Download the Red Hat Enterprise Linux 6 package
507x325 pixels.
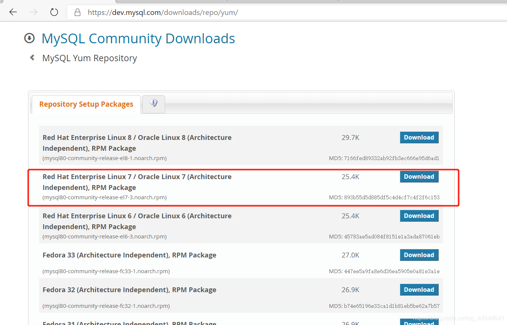pyautogui.click(x=419, y=216)
